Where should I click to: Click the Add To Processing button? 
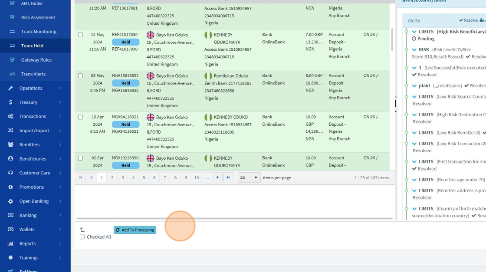[x=135, y=230]
